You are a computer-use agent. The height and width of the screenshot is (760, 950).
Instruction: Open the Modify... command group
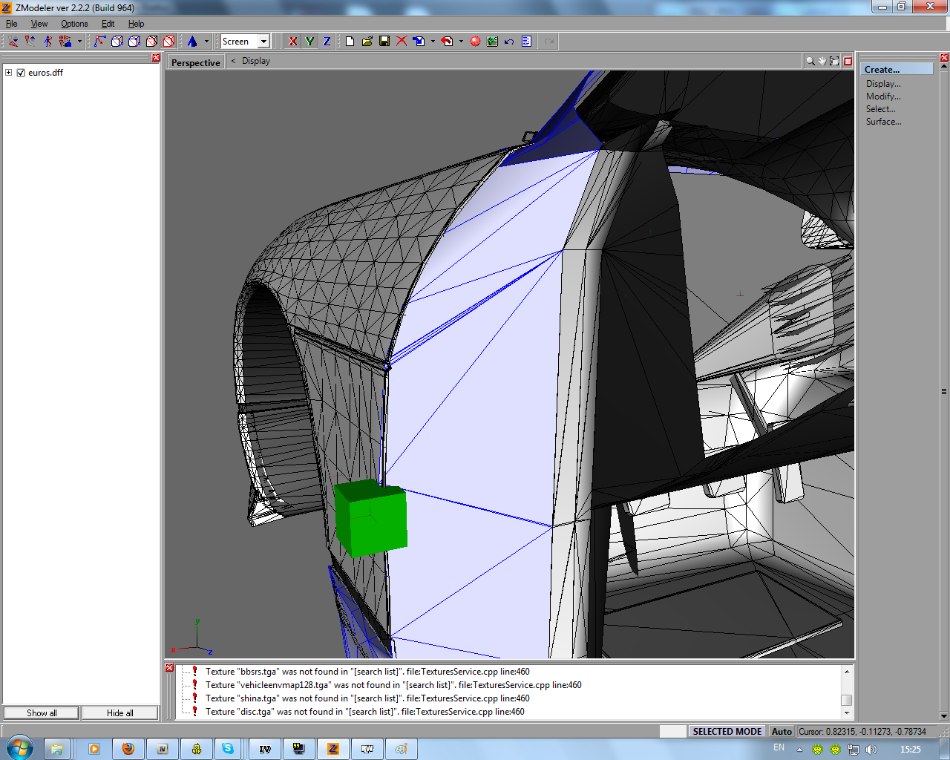coord(883,96)
